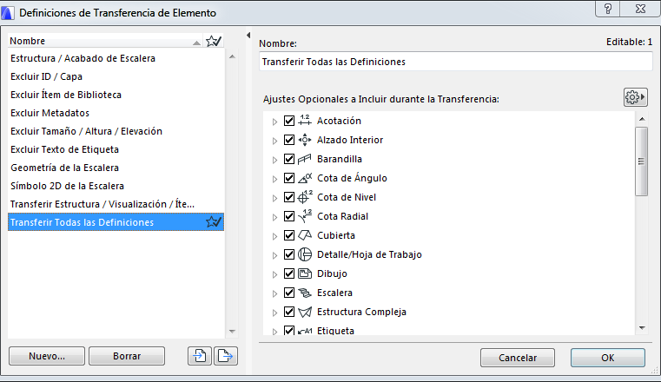Select Geometría de la Escalera entry
Screen dimensions: 661x382
click(64, 168)
